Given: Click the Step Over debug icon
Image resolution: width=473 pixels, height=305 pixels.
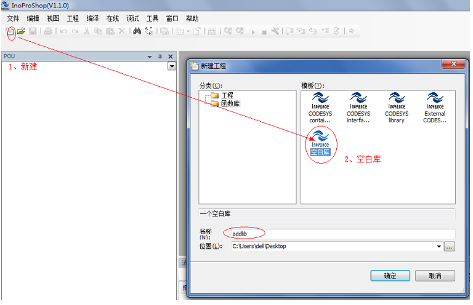Looking at the screenshot, I should click(290, 31).
